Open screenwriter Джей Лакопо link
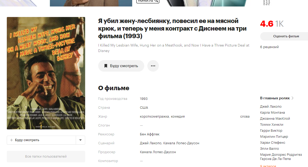 coord(151,143)
